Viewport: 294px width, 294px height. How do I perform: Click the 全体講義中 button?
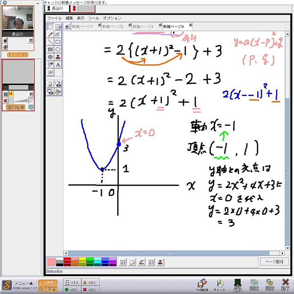pyautogui.click(x=48, y=282)
